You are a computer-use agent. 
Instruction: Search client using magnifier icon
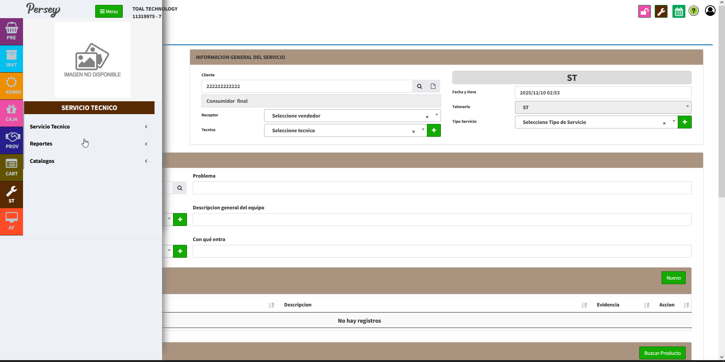point(419,86)
